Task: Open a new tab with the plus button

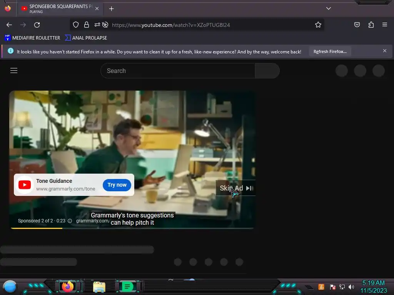Action: [111, 9]
